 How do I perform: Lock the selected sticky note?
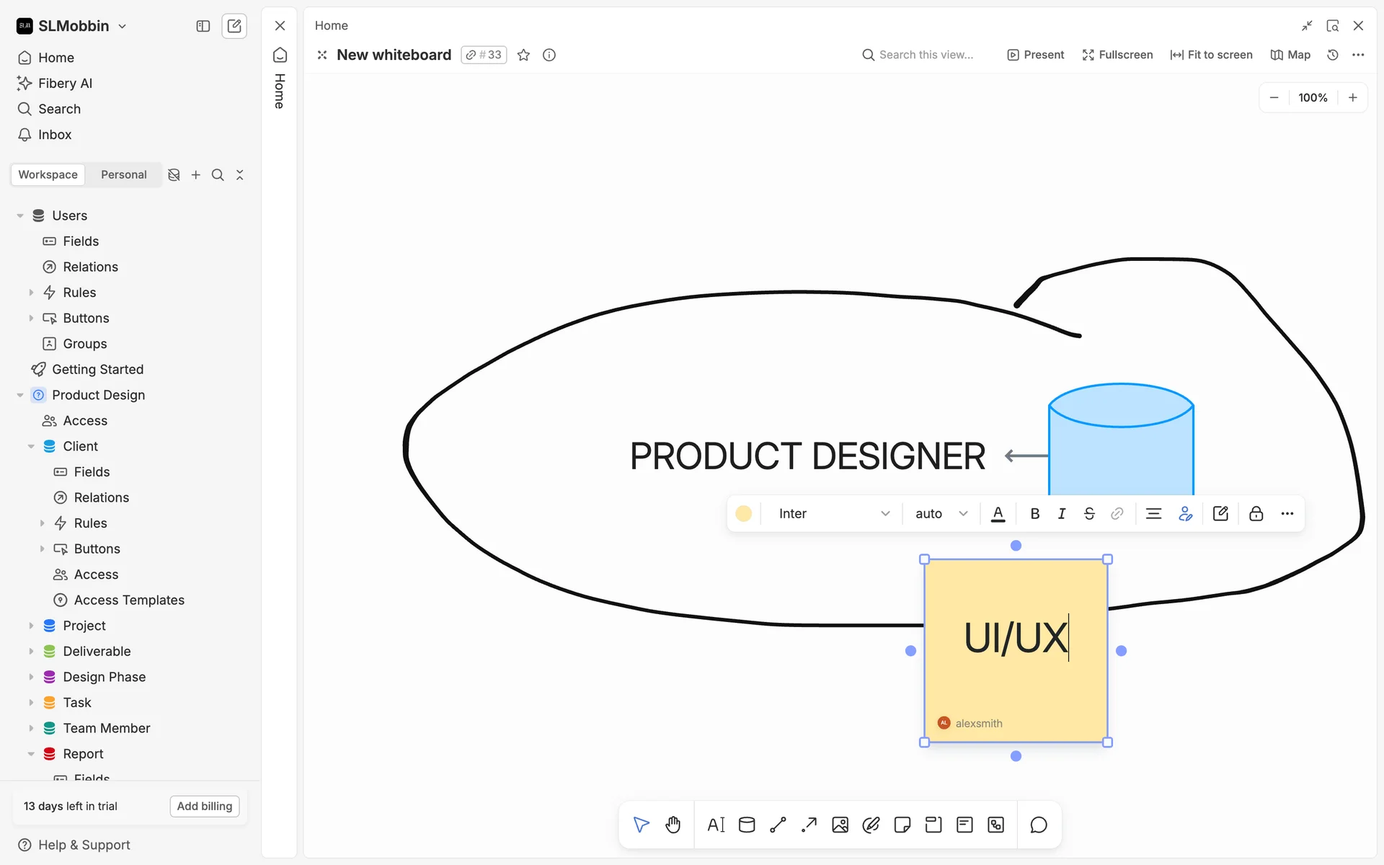tap(1256, 513)
